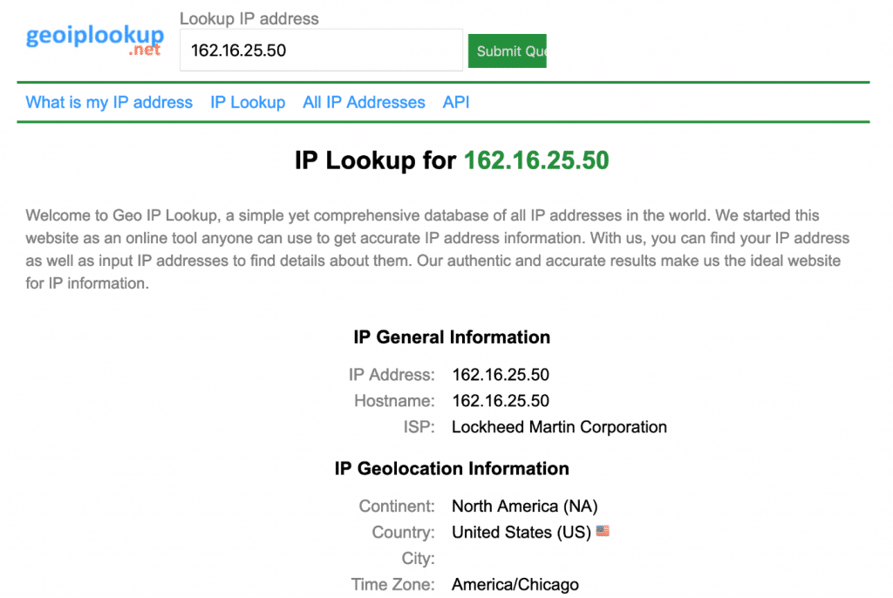This screenshot has width=893, height=598.
Task: Navigate to the IP Lookup section
Action: click(x=247, y=102)
